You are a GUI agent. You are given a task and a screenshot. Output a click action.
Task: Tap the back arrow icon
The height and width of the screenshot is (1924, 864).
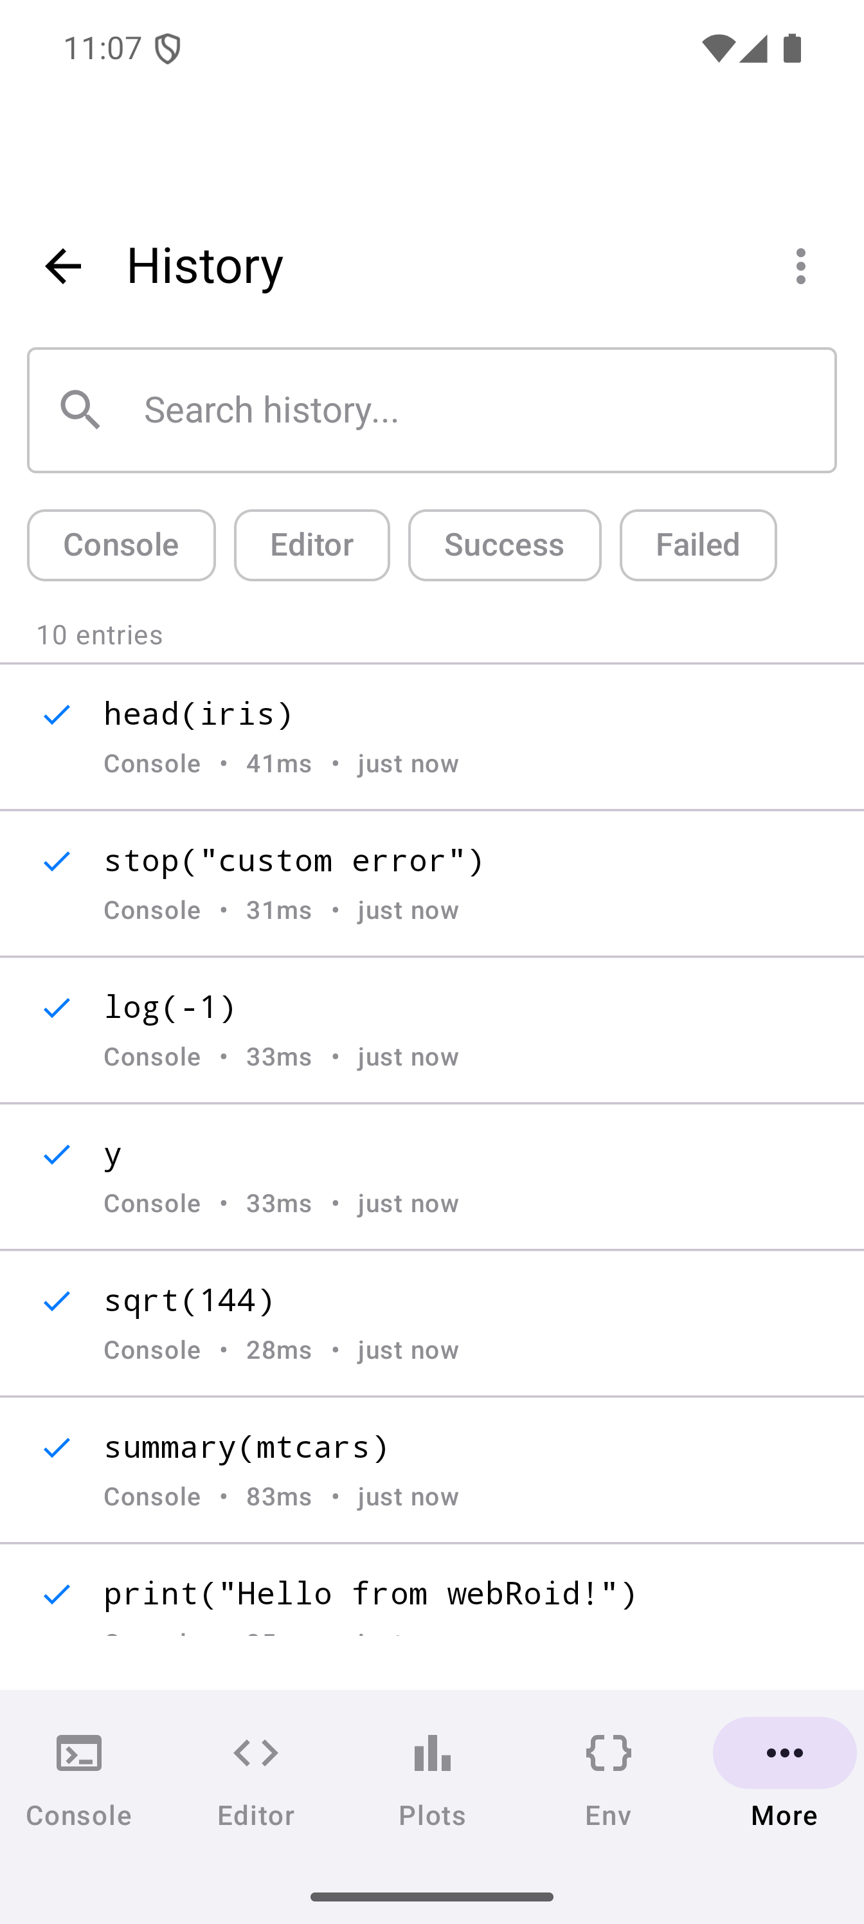63,267
